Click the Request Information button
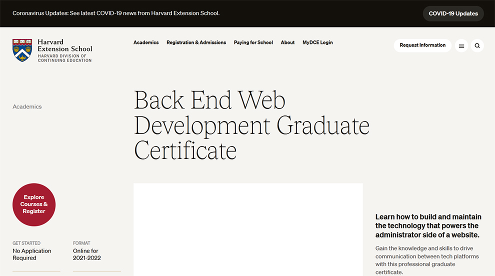Viewport: 495px width, 276px height. click(x=422, y=45)
